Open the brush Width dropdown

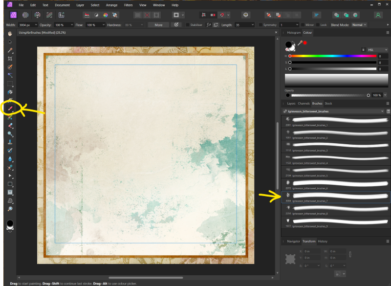coord(36,25)
